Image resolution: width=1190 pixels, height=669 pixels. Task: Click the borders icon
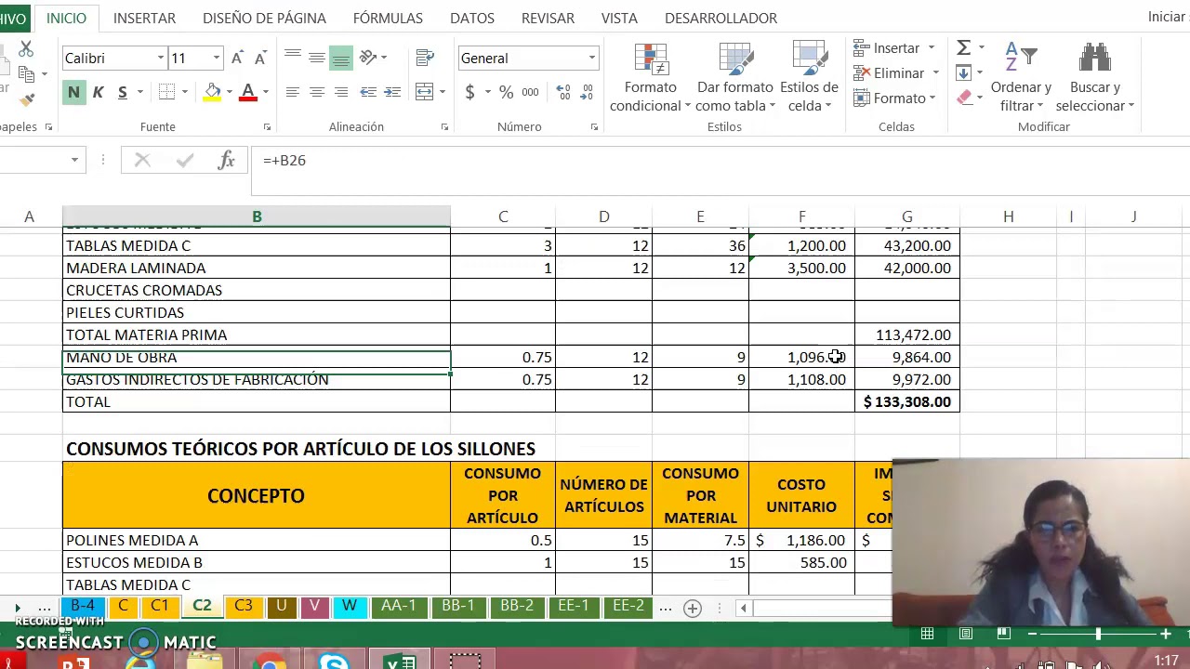point(166,92)
